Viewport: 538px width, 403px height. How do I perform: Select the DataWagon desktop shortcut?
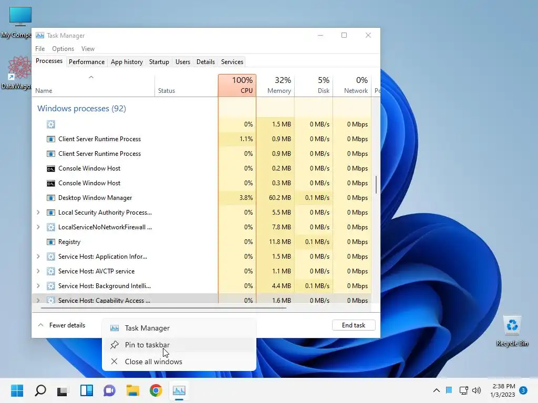pos(17,72)
